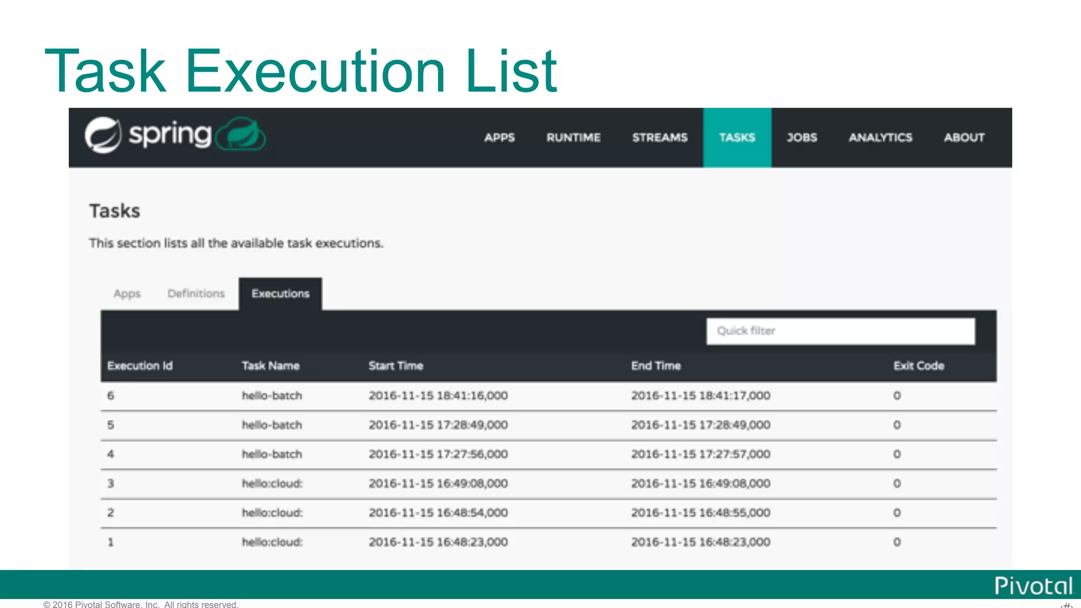Sort by the Execution Id column header
Image resolution: width=1081 pixels, height=608 pixels.
coord(140,366)
